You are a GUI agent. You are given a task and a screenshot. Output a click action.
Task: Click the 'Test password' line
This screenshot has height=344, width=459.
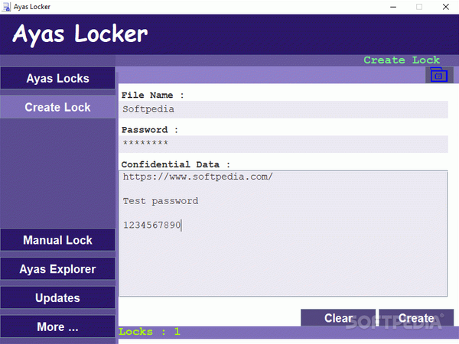pos(161,201)
